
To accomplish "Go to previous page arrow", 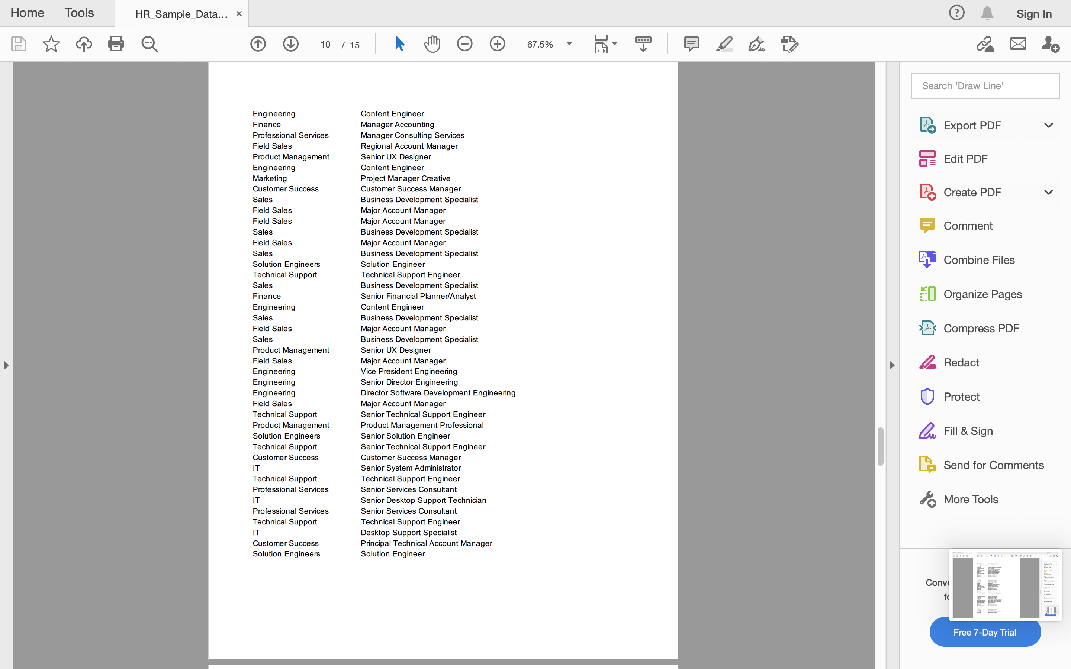I will 258,44.
